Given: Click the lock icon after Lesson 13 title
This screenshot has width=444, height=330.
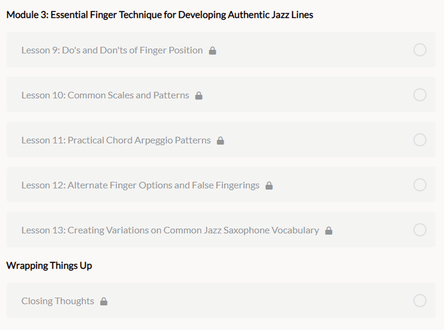Looking at the screenshot, I should point(329,230).
